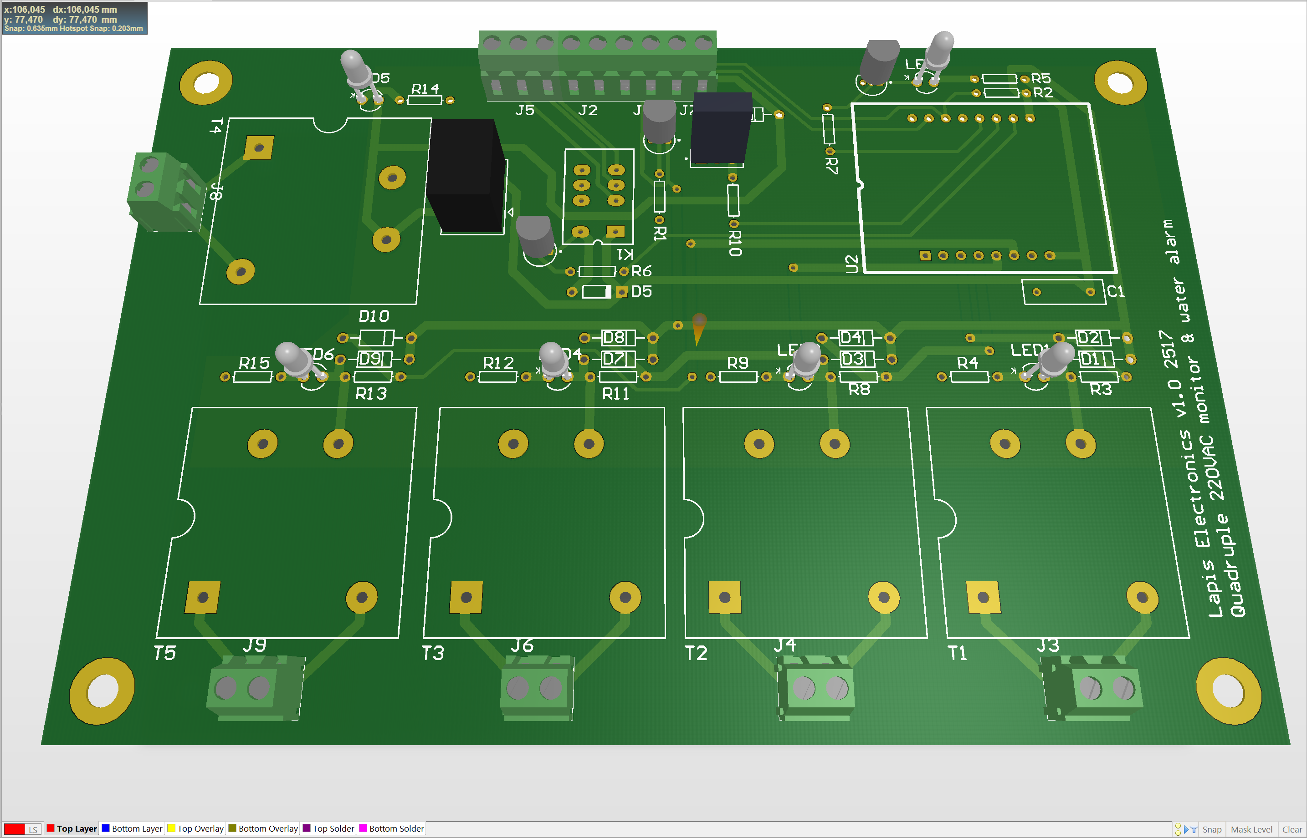The image size is (1307, 838).
Task: Switch to the Bottom Layer tab
Action: pos(137,828)
